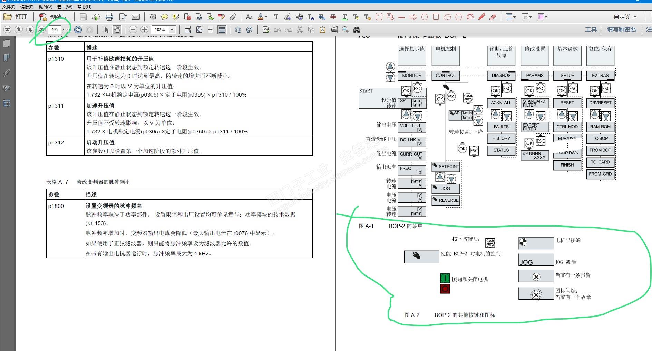This screenshot has width=652, height=351.
Task: Open the 窗口(W) menu
Action: pos(65,7)
